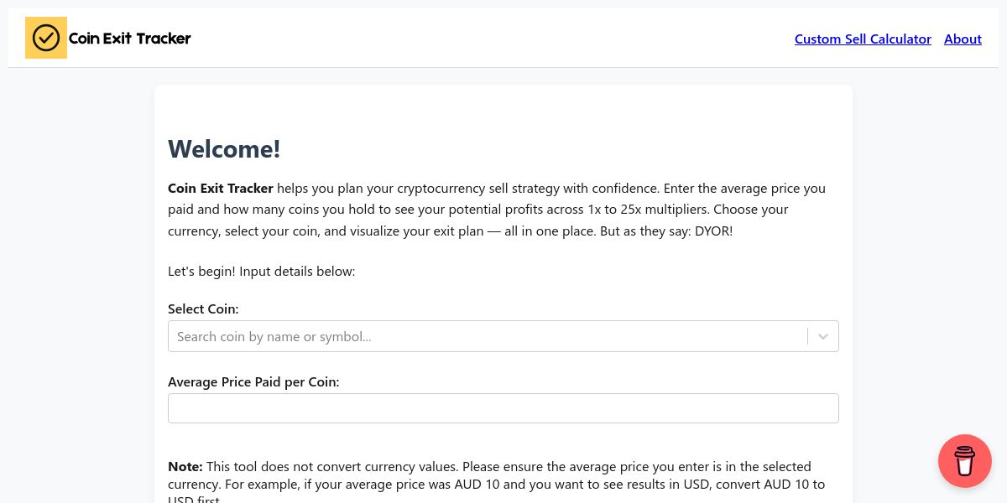The width and height of the screenshot is (1007, 503).
Task: Click the Select Coin label
Action: [x=203, y=309]
